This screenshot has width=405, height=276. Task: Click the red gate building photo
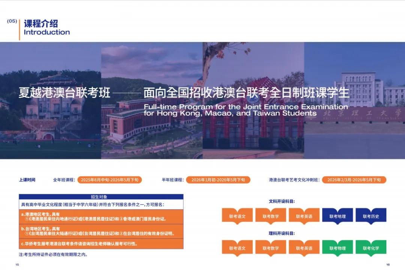tap(253, 100)
